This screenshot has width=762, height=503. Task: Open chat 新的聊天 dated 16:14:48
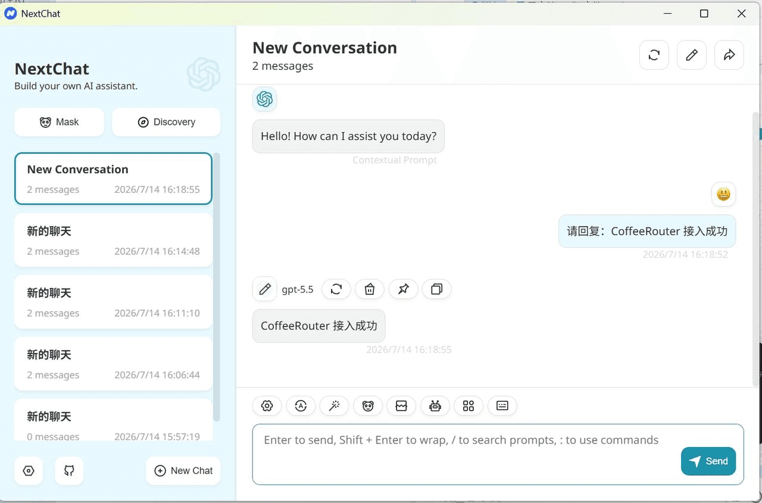(x=113, y=240)
